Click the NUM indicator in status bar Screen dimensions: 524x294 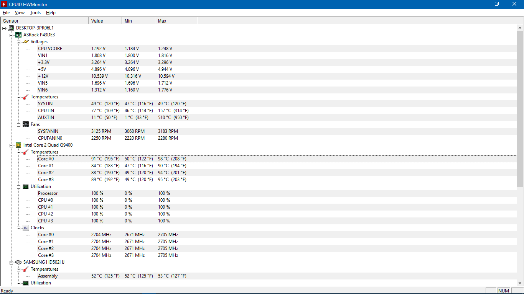coord(504,291)
